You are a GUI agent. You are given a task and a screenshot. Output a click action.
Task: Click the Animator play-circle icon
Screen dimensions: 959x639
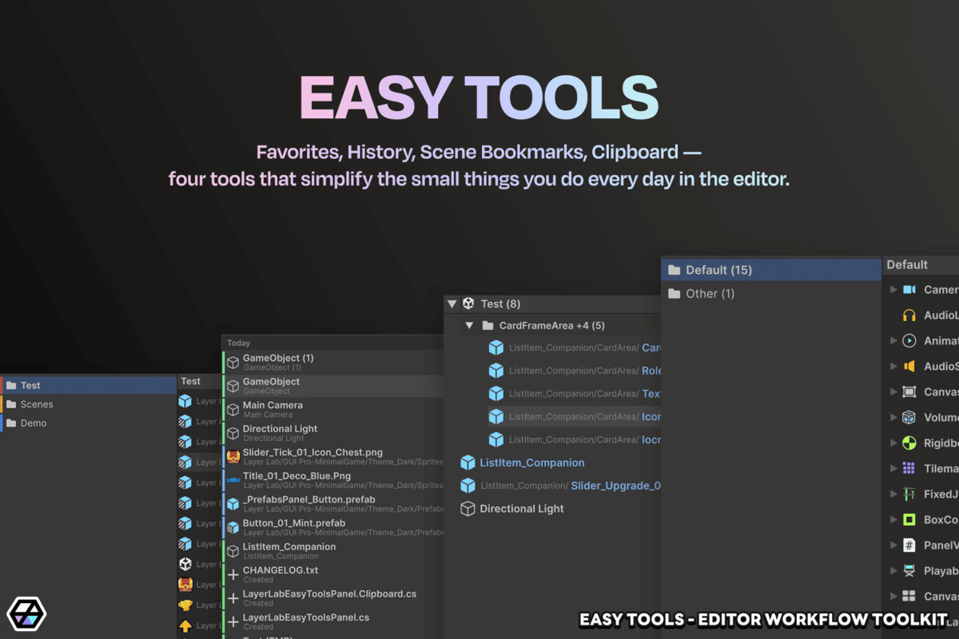tap(909, 340)
